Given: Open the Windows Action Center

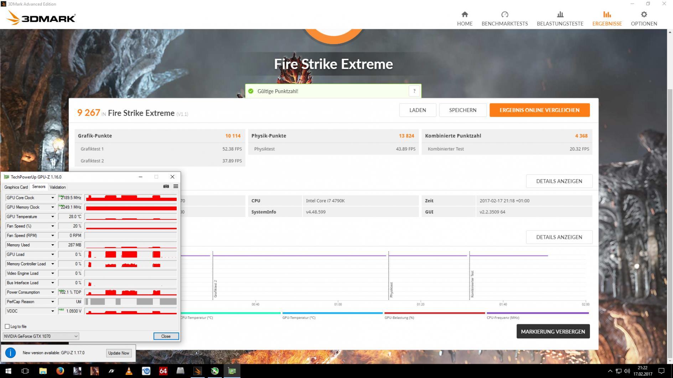Looking at the screenshot, I should (x=662, y=371).
